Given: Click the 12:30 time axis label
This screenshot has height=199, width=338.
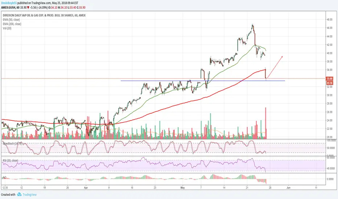Looking at the screenshot, I should [x=5, y=187].
